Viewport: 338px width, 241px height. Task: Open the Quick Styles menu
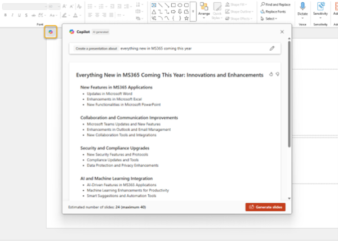[217, 11]
